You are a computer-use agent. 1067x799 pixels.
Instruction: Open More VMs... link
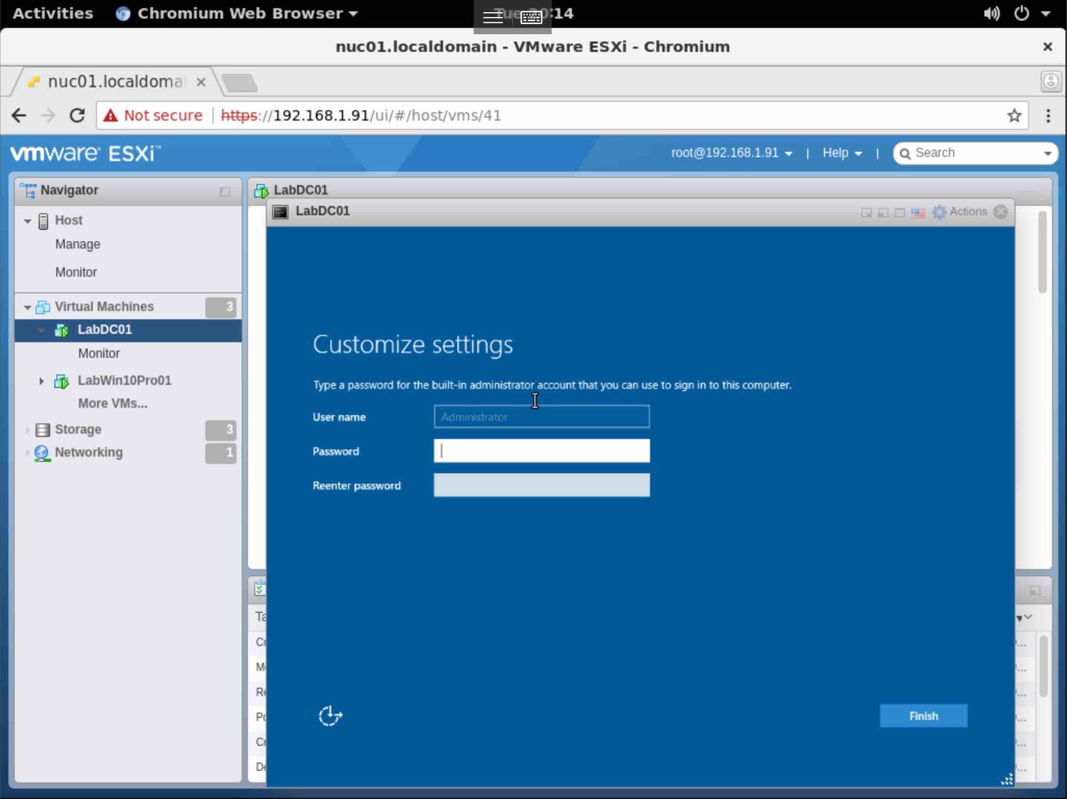click(x=113, y=404)
